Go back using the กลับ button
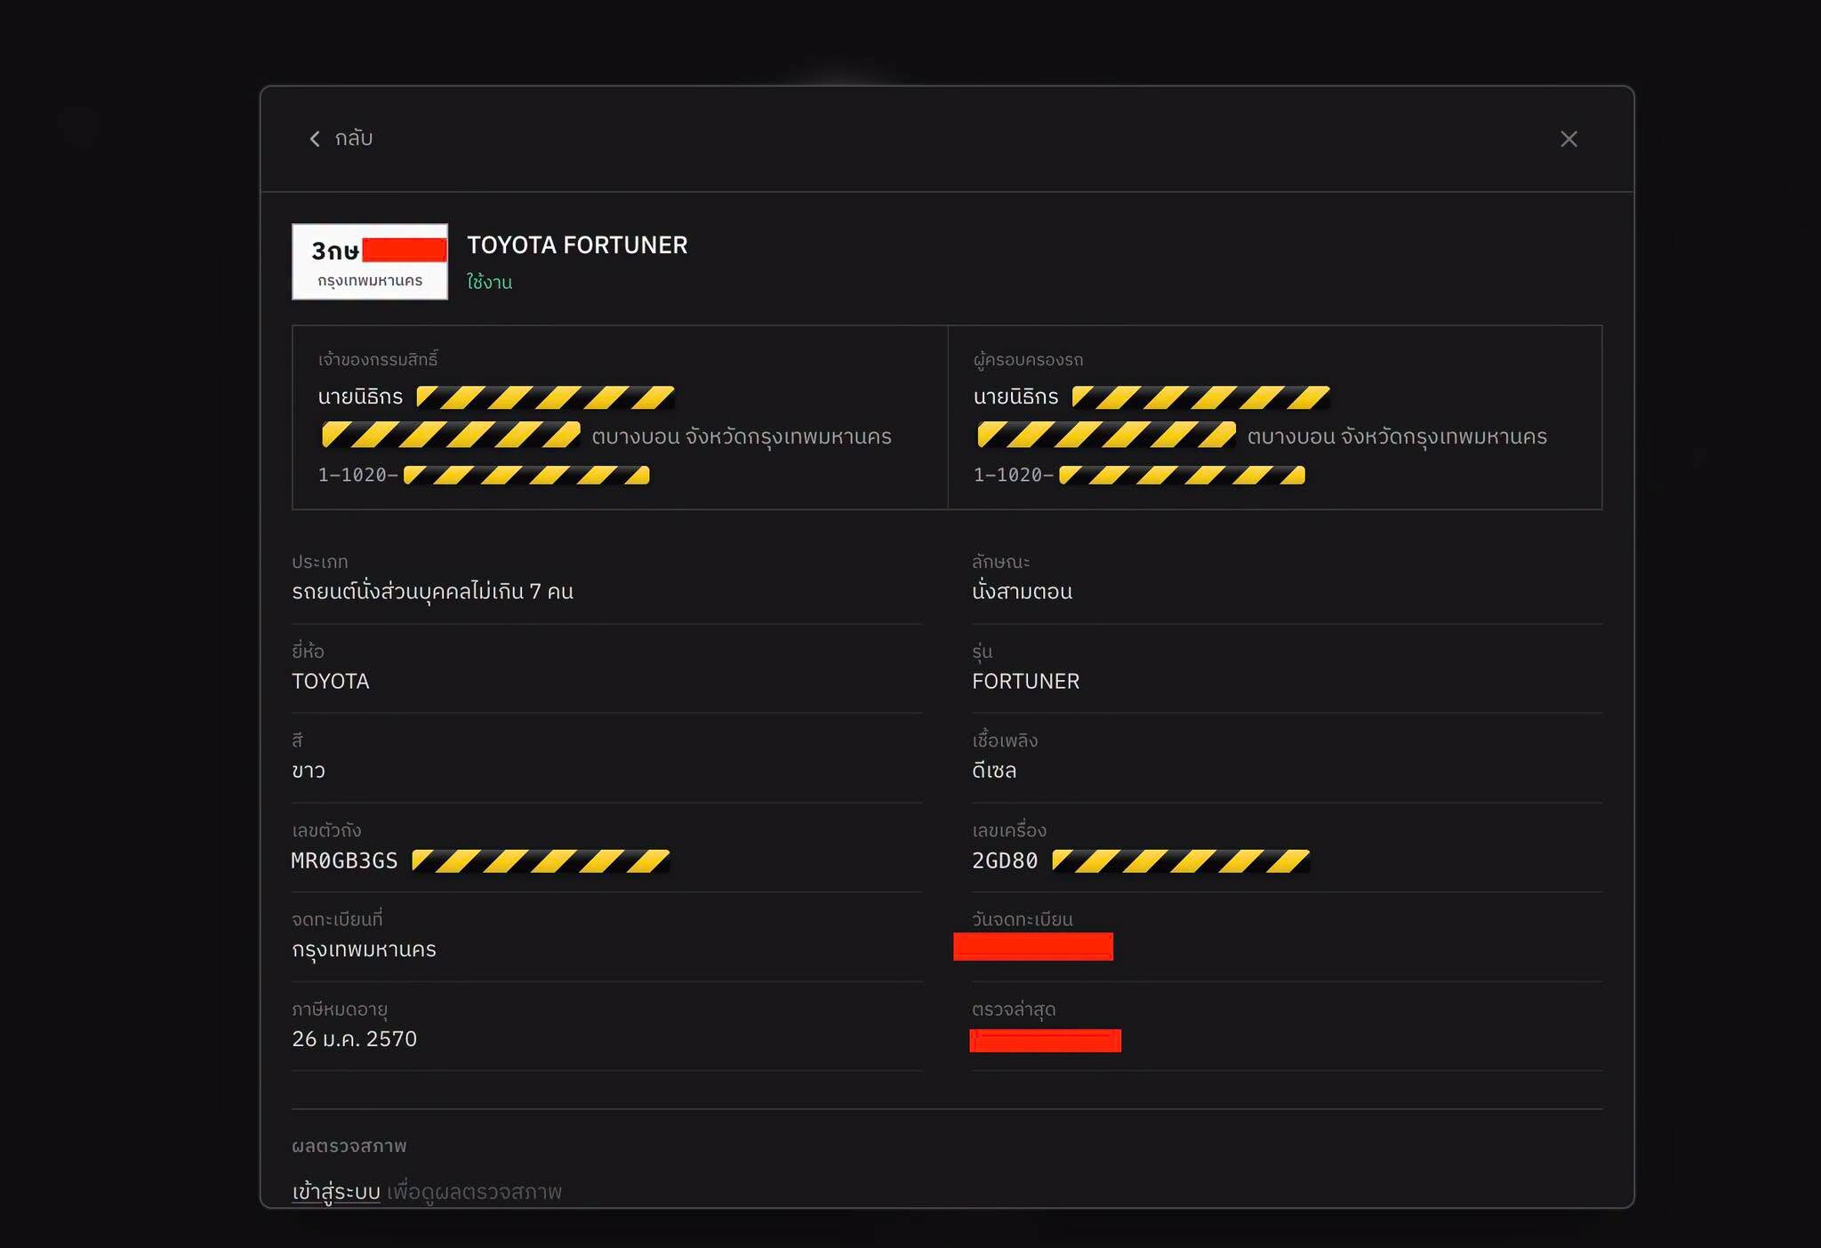Viewport: 1821px width, 1248px height. click(x=341, y=139)
